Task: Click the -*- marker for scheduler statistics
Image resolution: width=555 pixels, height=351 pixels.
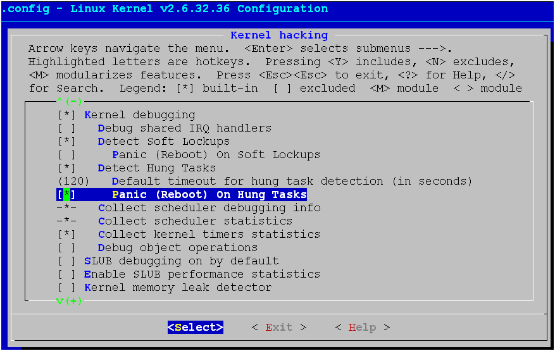Action: point(66,221)
